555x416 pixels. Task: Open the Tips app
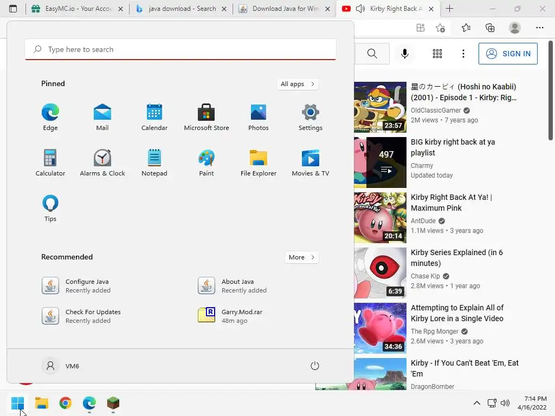pos(50,209)
